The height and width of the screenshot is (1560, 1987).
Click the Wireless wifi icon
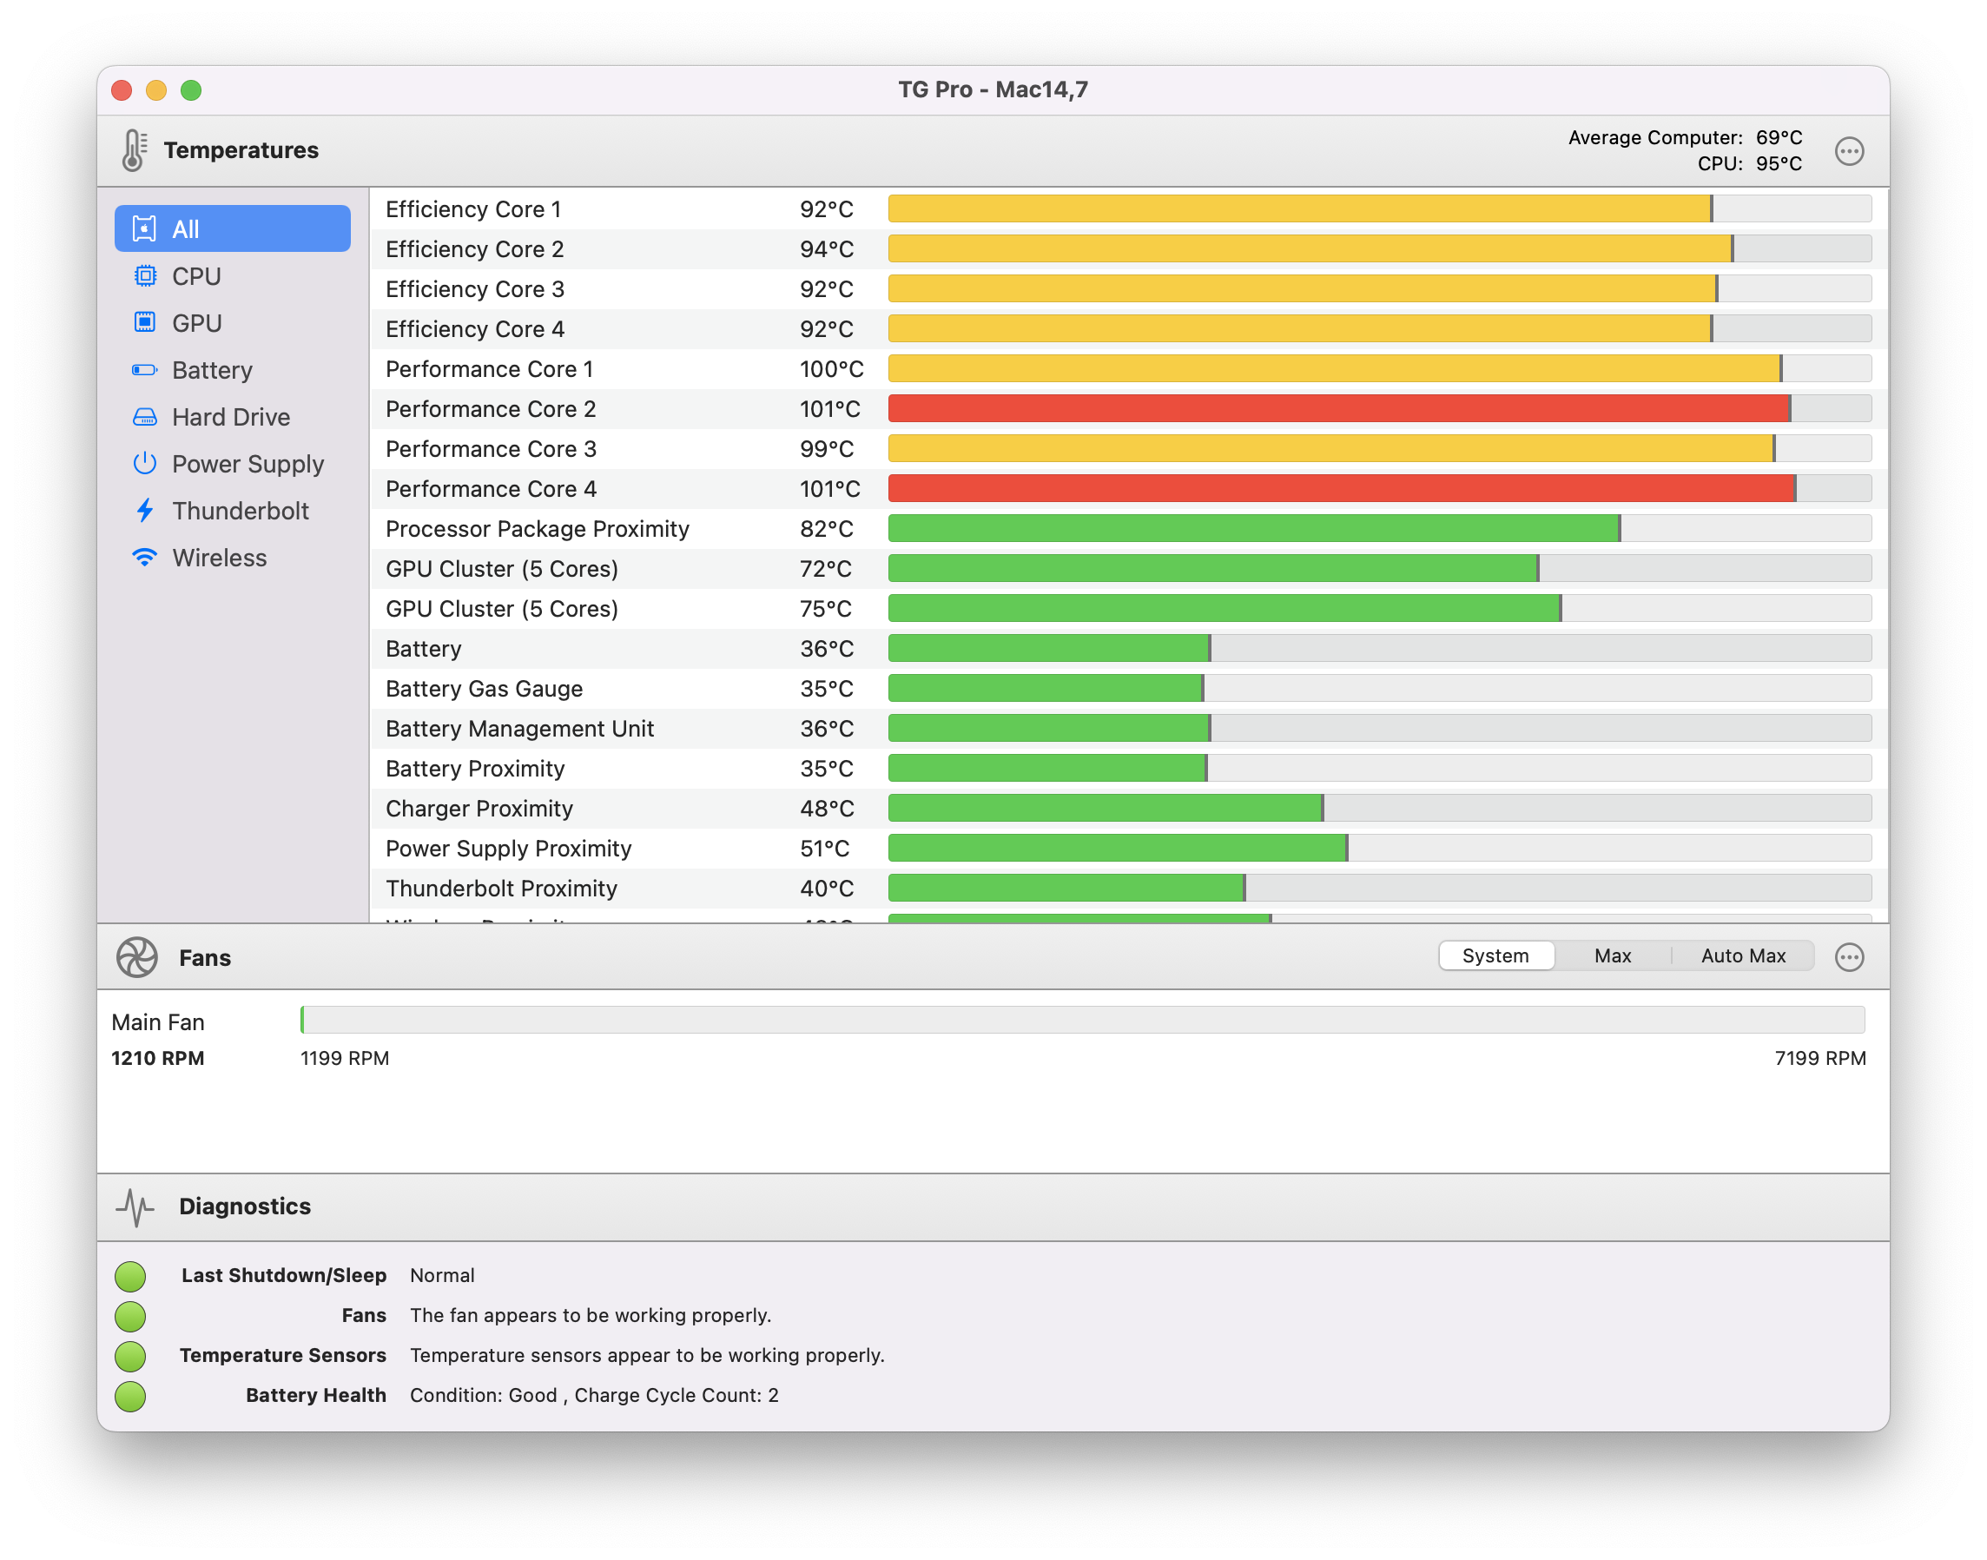pyautogui.click(x=144, y=557)
